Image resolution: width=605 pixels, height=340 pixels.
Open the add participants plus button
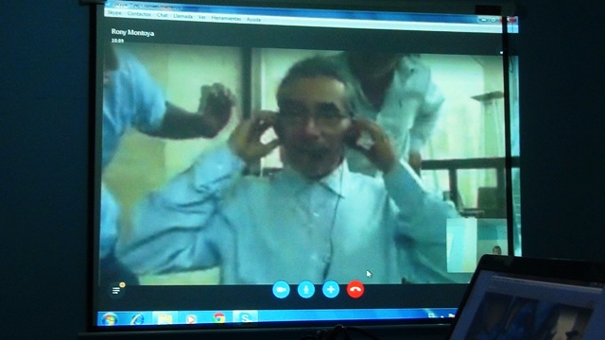click(331, 290)
